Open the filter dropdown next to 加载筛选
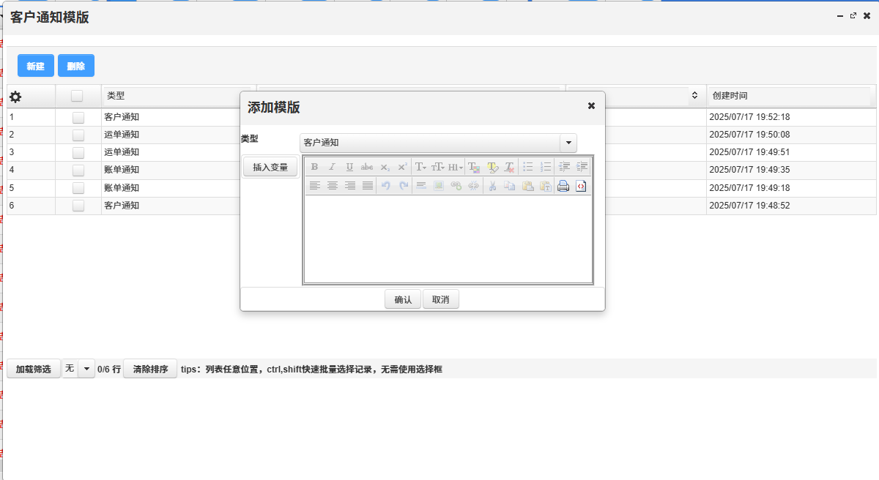Image resolution: width=879 pixels, height=480 pixels. pyautogui.click(x=86, y=369)
